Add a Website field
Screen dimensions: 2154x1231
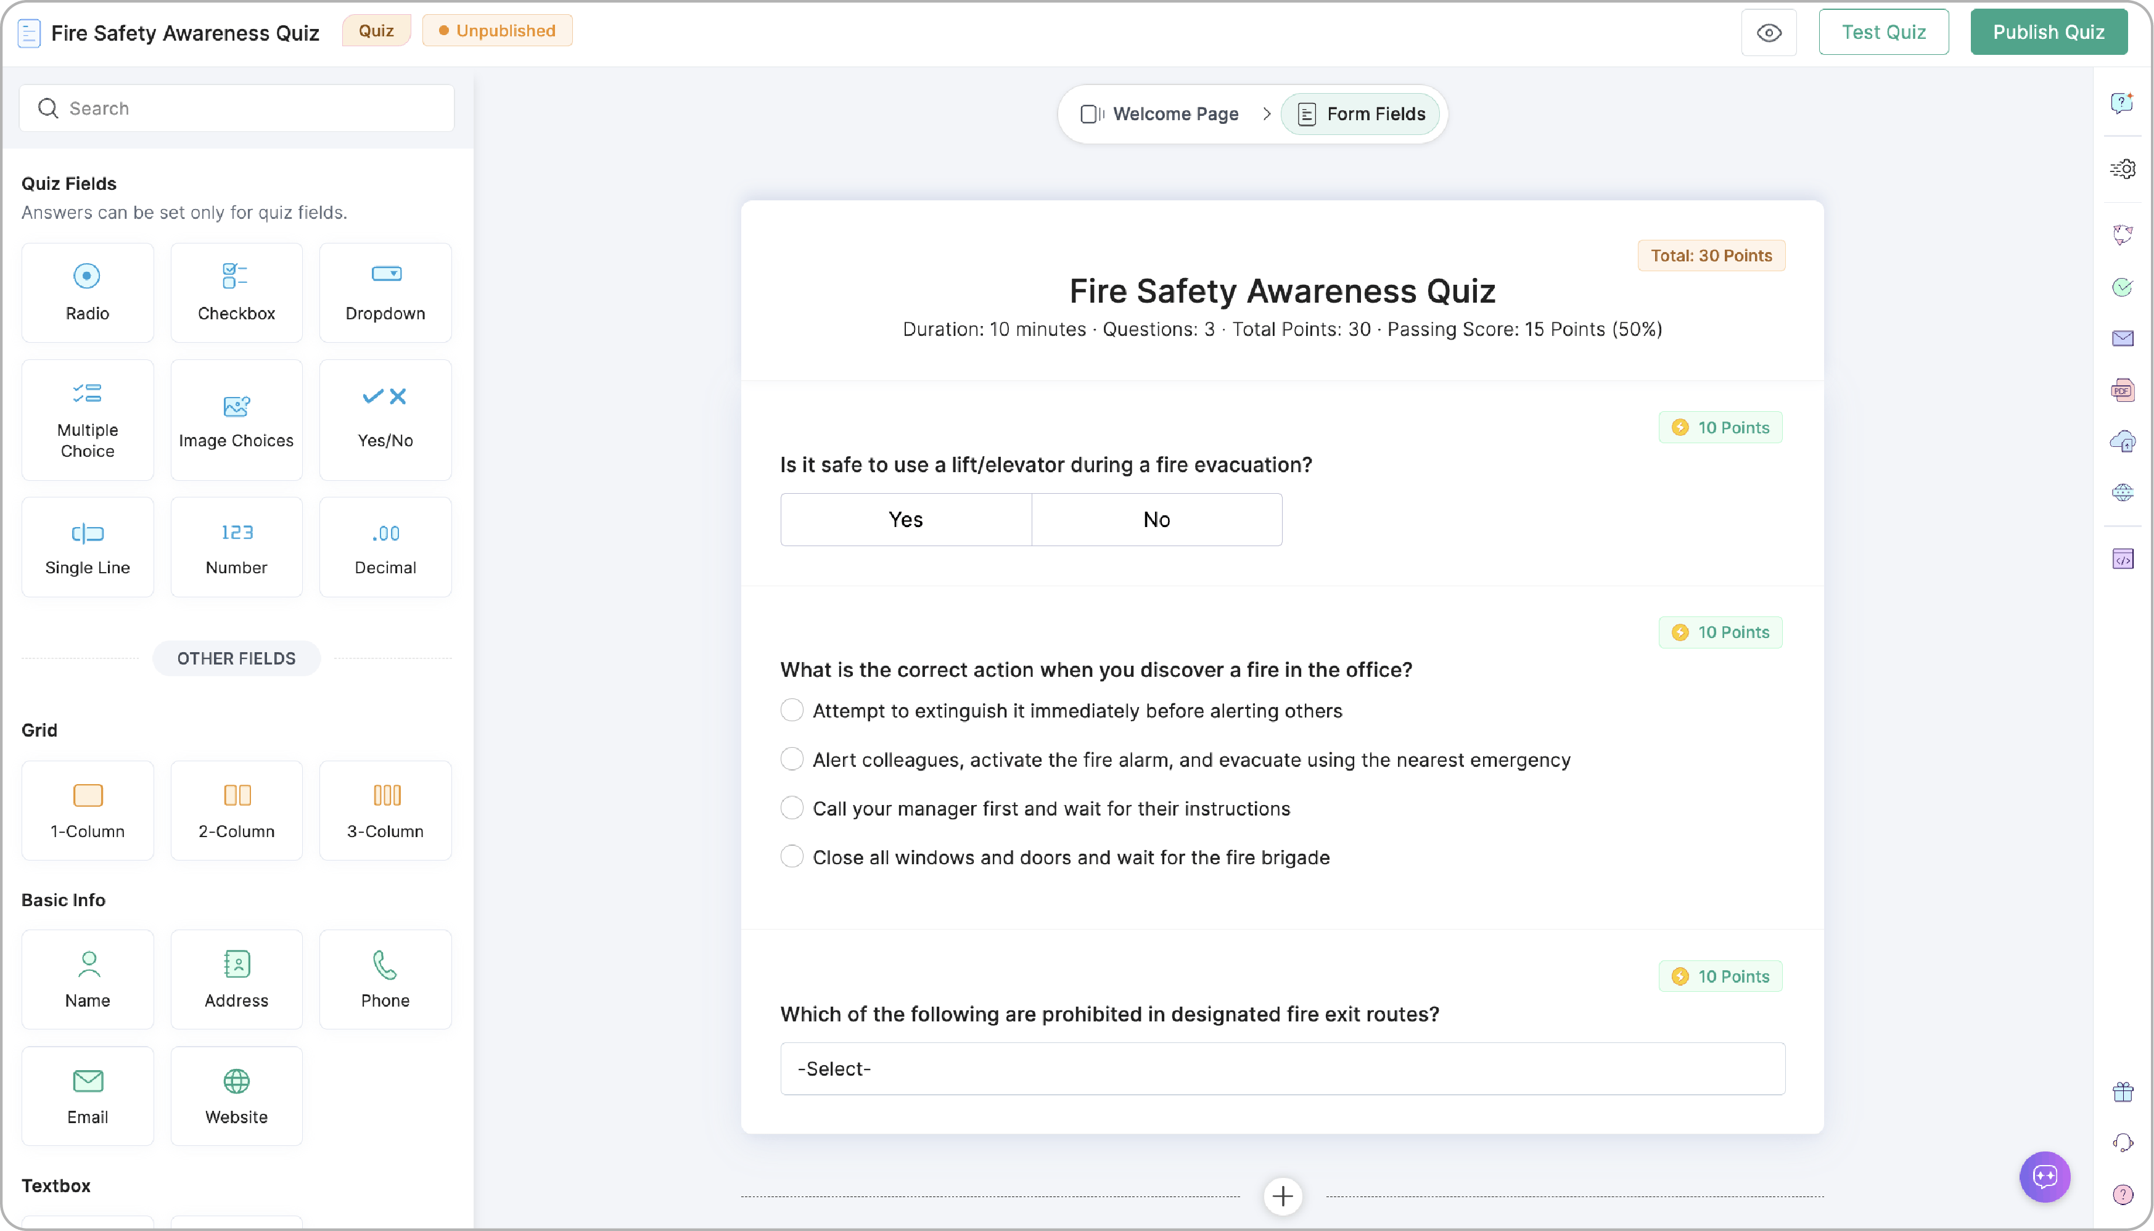[236, 1097]
